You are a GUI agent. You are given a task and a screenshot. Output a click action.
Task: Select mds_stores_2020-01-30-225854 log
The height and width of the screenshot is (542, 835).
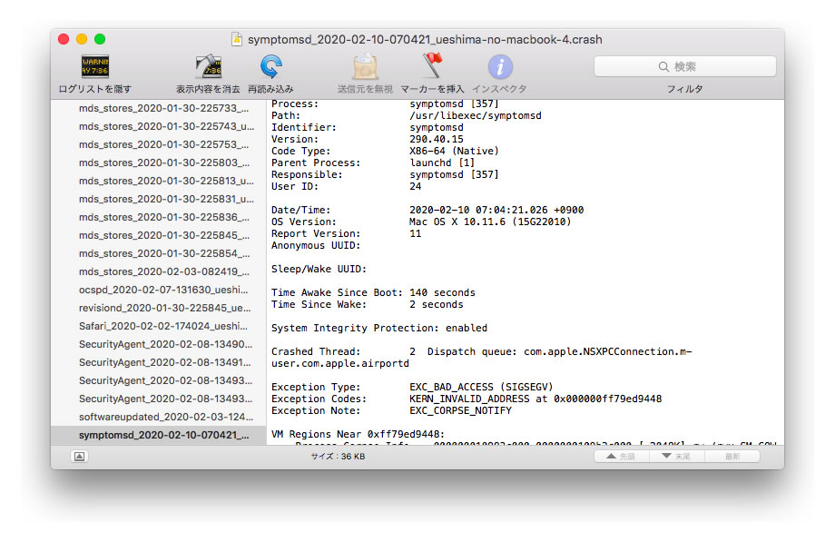pos(159,253)
